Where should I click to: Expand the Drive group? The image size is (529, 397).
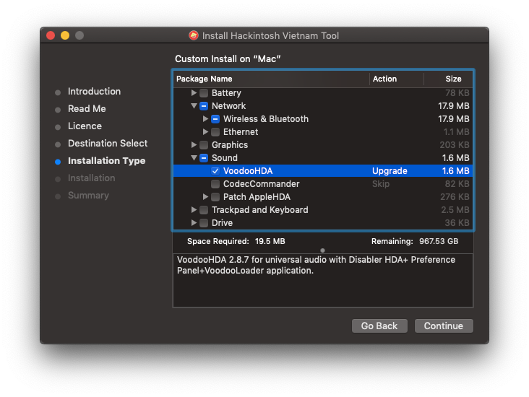[x=194, y=222]
